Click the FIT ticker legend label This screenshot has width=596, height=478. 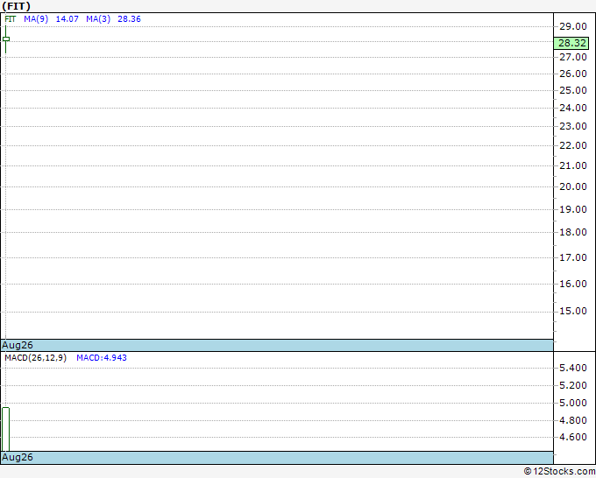(x=11, y=19)
